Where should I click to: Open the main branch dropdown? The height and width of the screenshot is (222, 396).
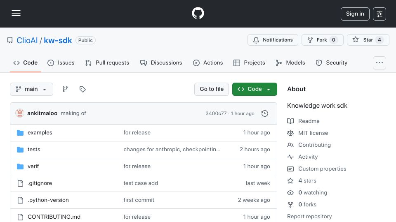[x=32, y=89]
